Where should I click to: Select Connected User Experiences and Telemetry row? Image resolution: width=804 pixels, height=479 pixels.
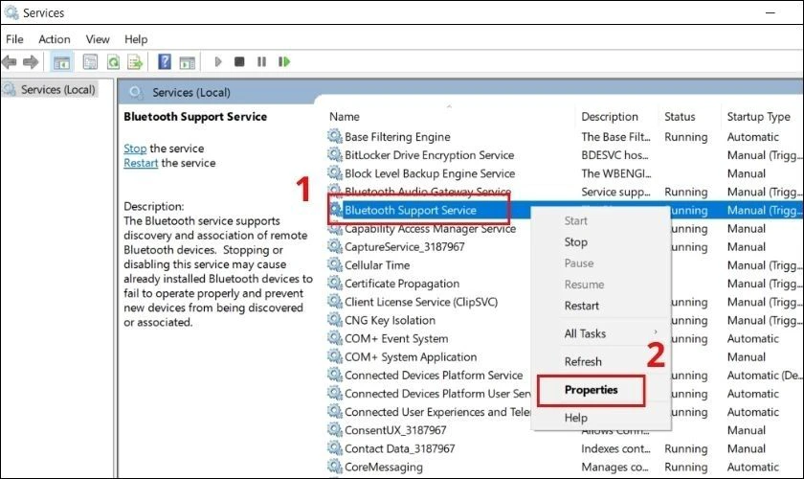[x=437, y=412]
